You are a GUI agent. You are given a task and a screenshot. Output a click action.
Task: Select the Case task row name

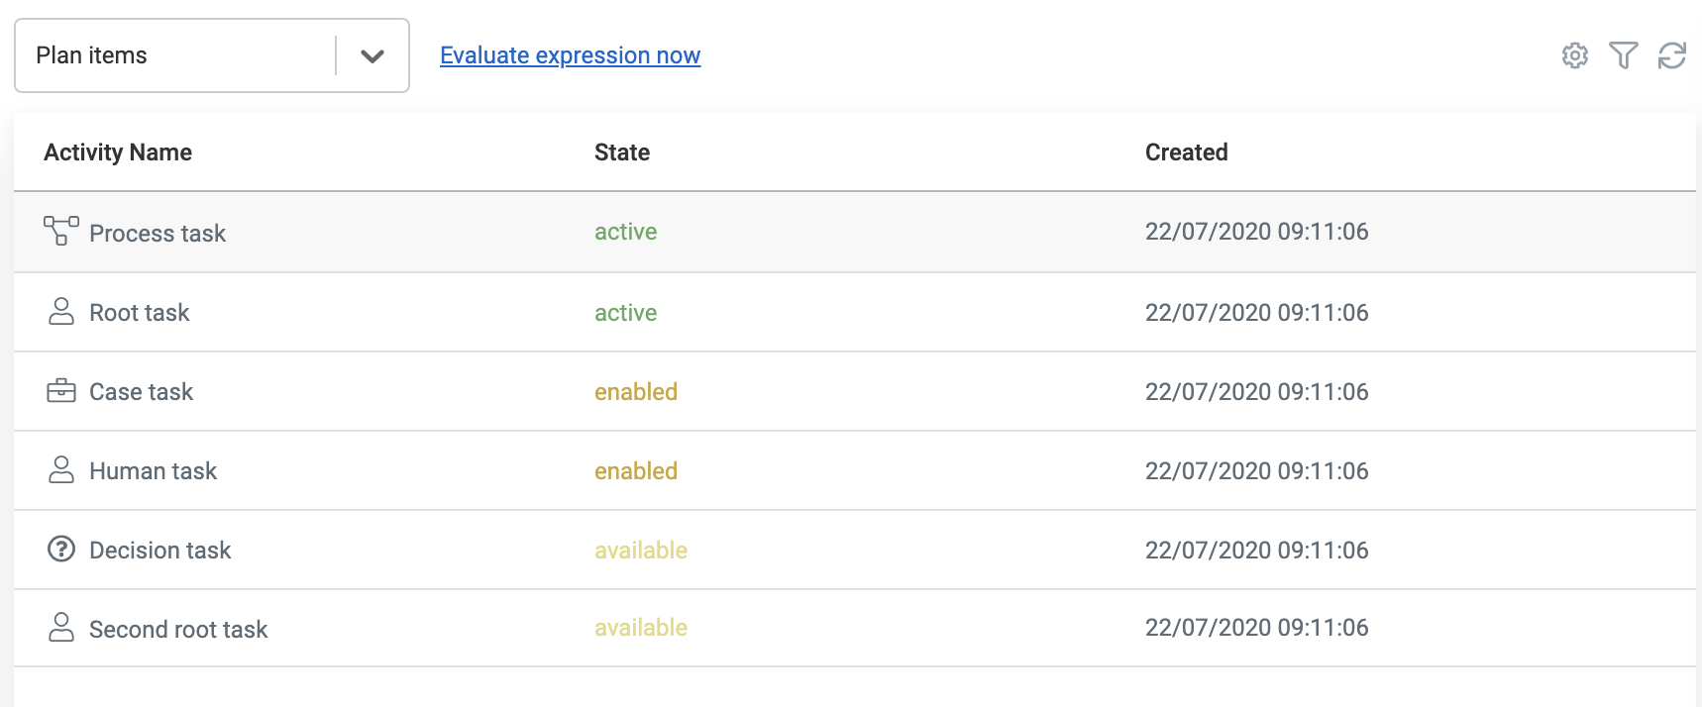[x=141, y=392]
